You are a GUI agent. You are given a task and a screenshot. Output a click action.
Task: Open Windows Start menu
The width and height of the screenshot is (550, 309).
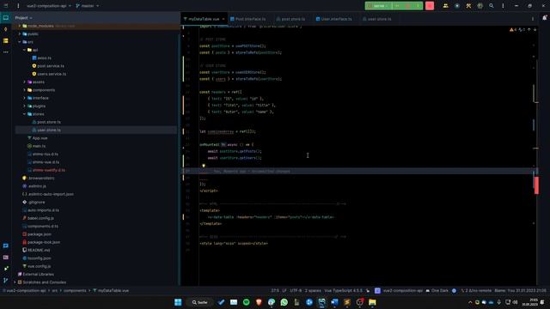point(178,302)
